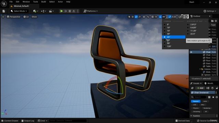
Task: Open the Select Mode dropdown
Action: [x=19, y=11]
